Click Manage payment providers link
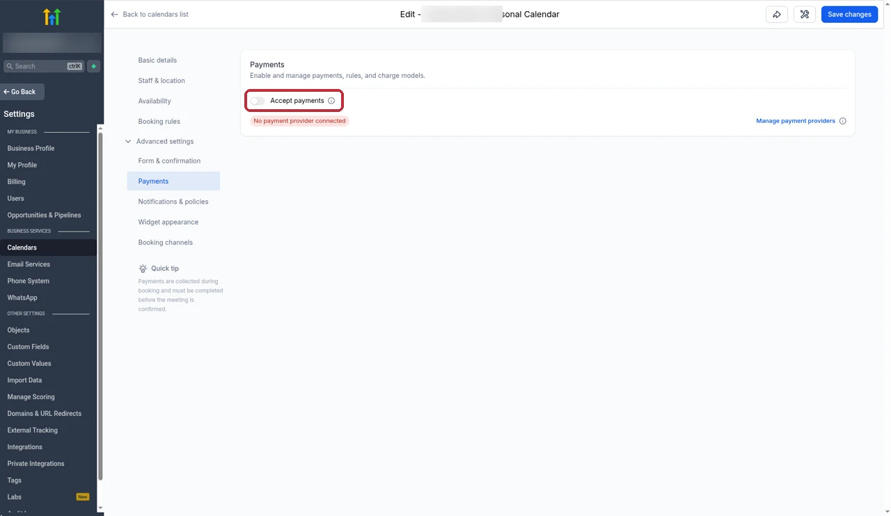The width and height of the screenshot is (891, 516). tap(796, 121)
